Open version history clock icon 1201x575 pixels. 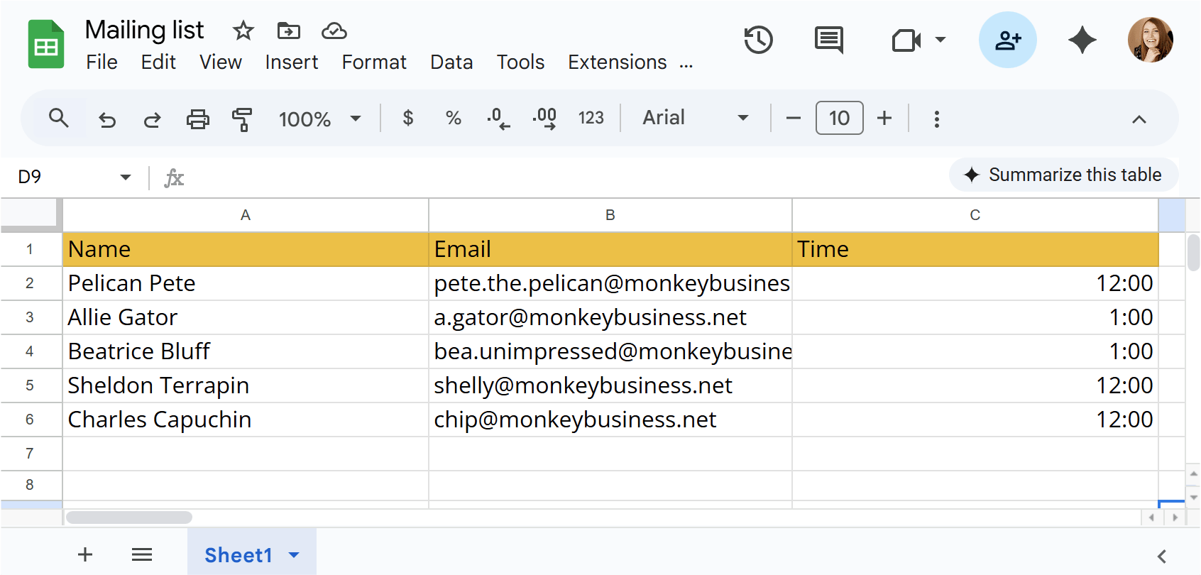pos(758,40)
